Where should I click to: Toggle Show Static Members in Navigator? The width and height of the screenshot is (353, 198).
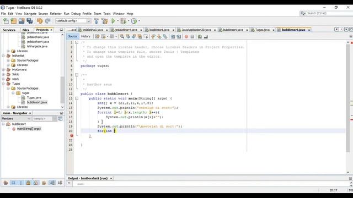21,183
